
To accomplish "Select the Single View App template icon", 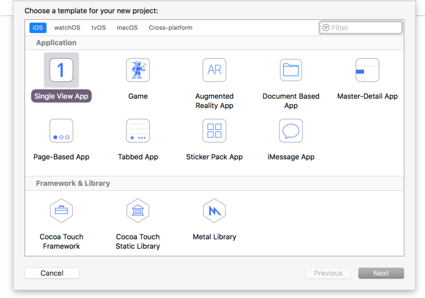I will [x=61, y=70].
